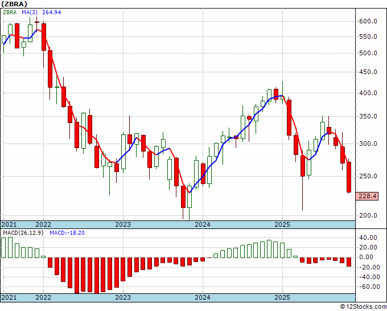Click the (ZBRA) chart title

[x=14, y=4]
